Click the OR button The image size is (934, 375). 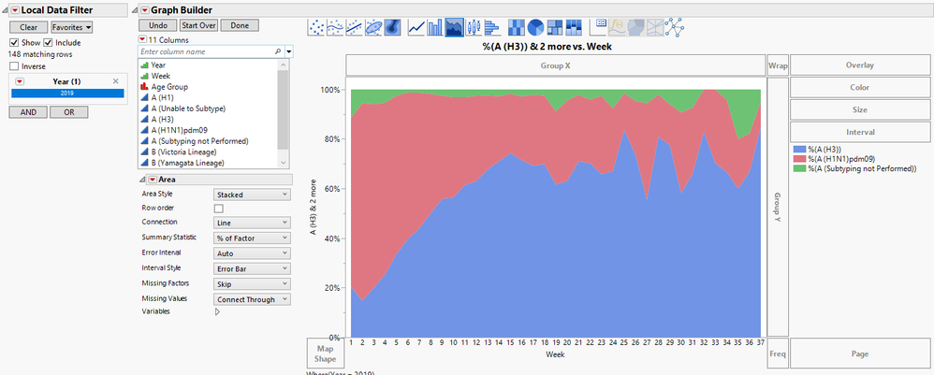point(69,112)
